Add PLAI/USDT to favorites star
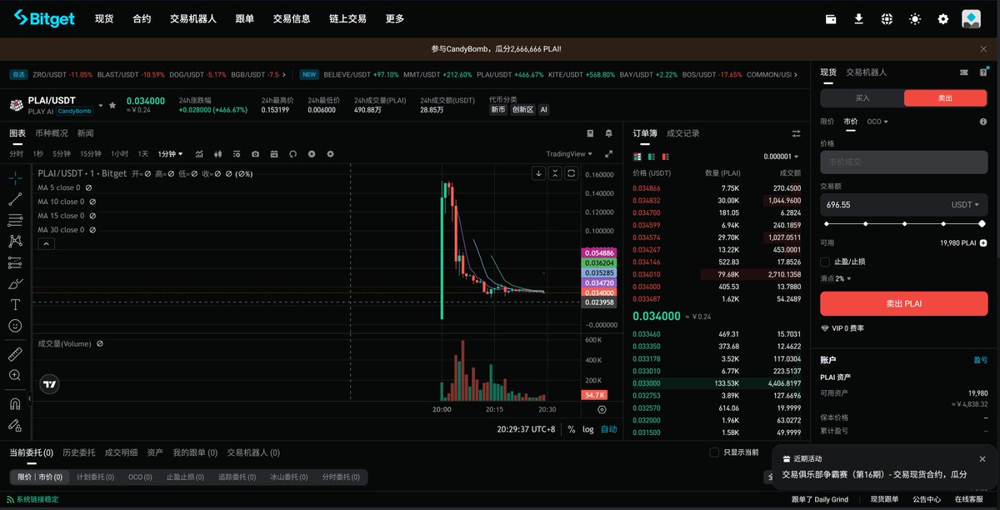The image size is (1000, 510). pos(112,106)
